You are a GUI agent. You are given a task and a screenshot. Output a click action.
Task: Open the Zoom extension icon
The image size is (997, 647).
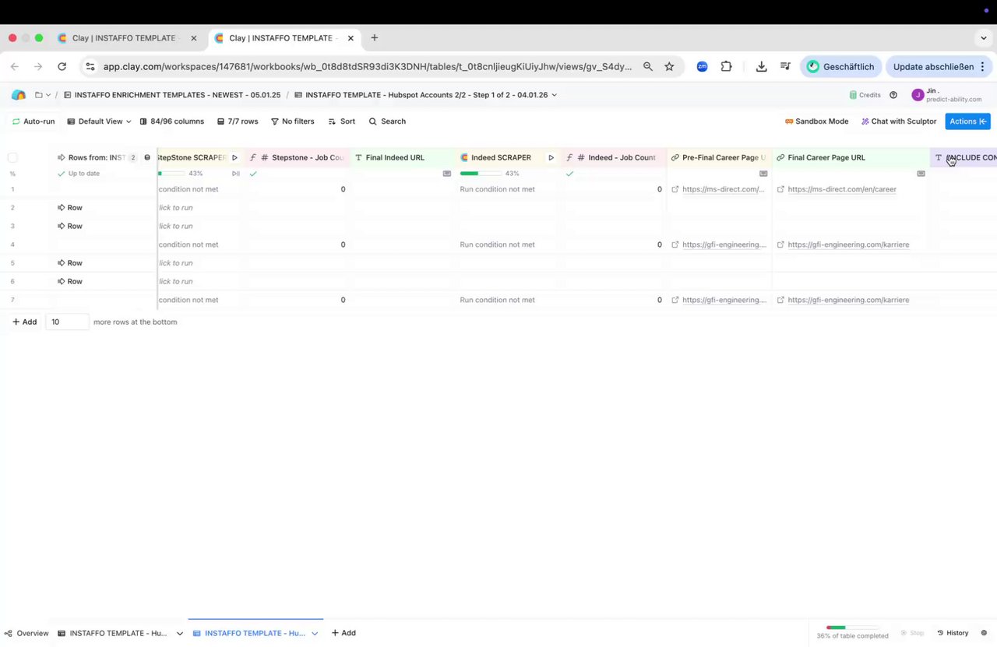(702, 67)
